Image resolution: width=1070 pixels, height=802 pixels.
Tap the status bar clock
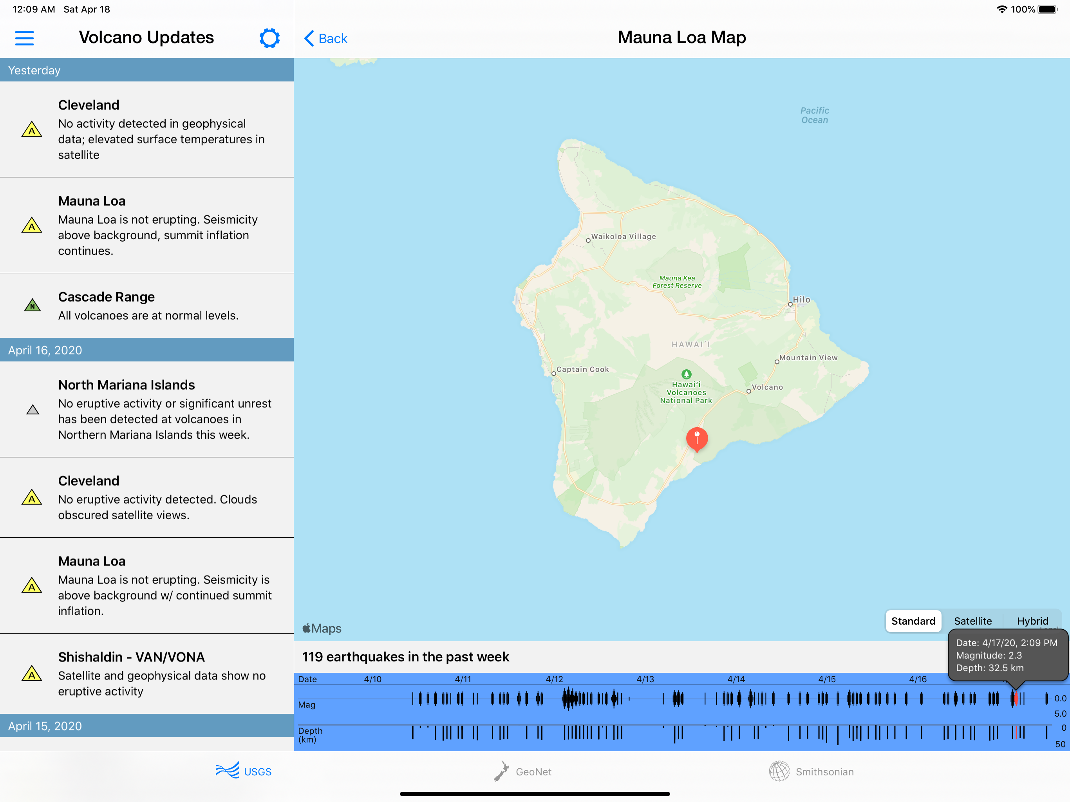click(x=33, y=9)
